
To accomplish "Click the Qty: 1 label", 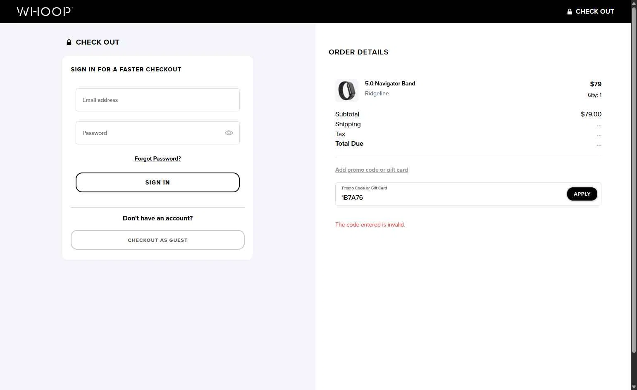I will (x=594, y=95).
